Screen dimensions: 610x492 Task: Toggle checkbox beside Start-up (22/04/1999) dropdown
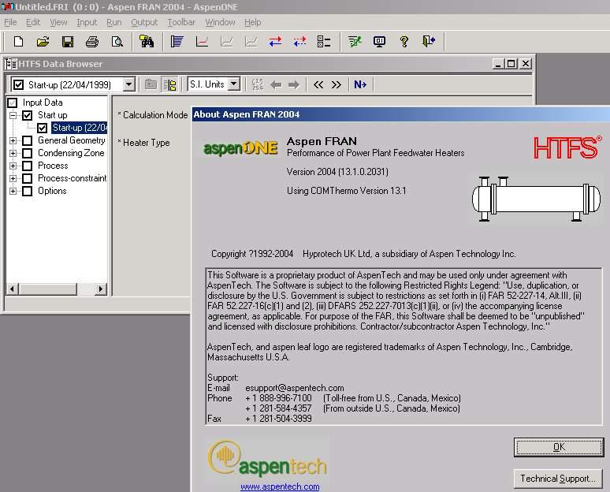(18, 84)
